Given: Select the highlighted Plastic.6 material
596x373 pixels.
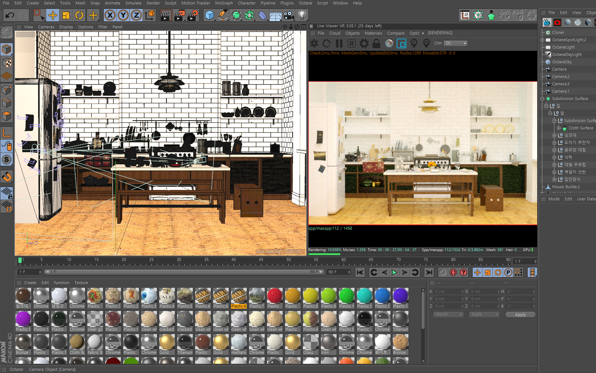Looking at the screenshot, I should pyautogui.click(x=239, y=298).
